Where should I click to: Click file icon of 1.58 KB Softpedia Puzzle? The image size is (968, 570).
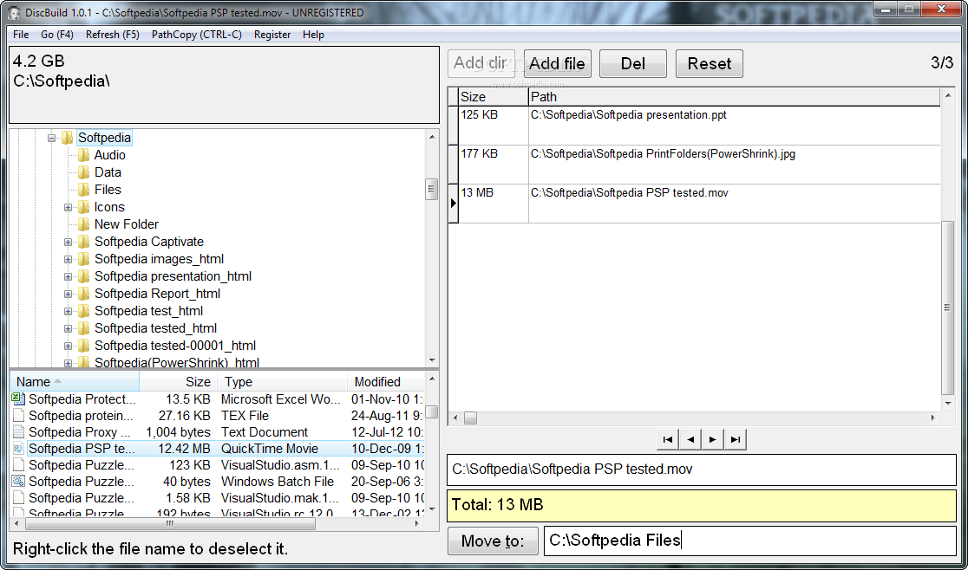pos(18,498)
